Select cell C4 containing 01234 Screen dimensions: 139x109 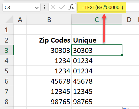click(x=97, y=61)
